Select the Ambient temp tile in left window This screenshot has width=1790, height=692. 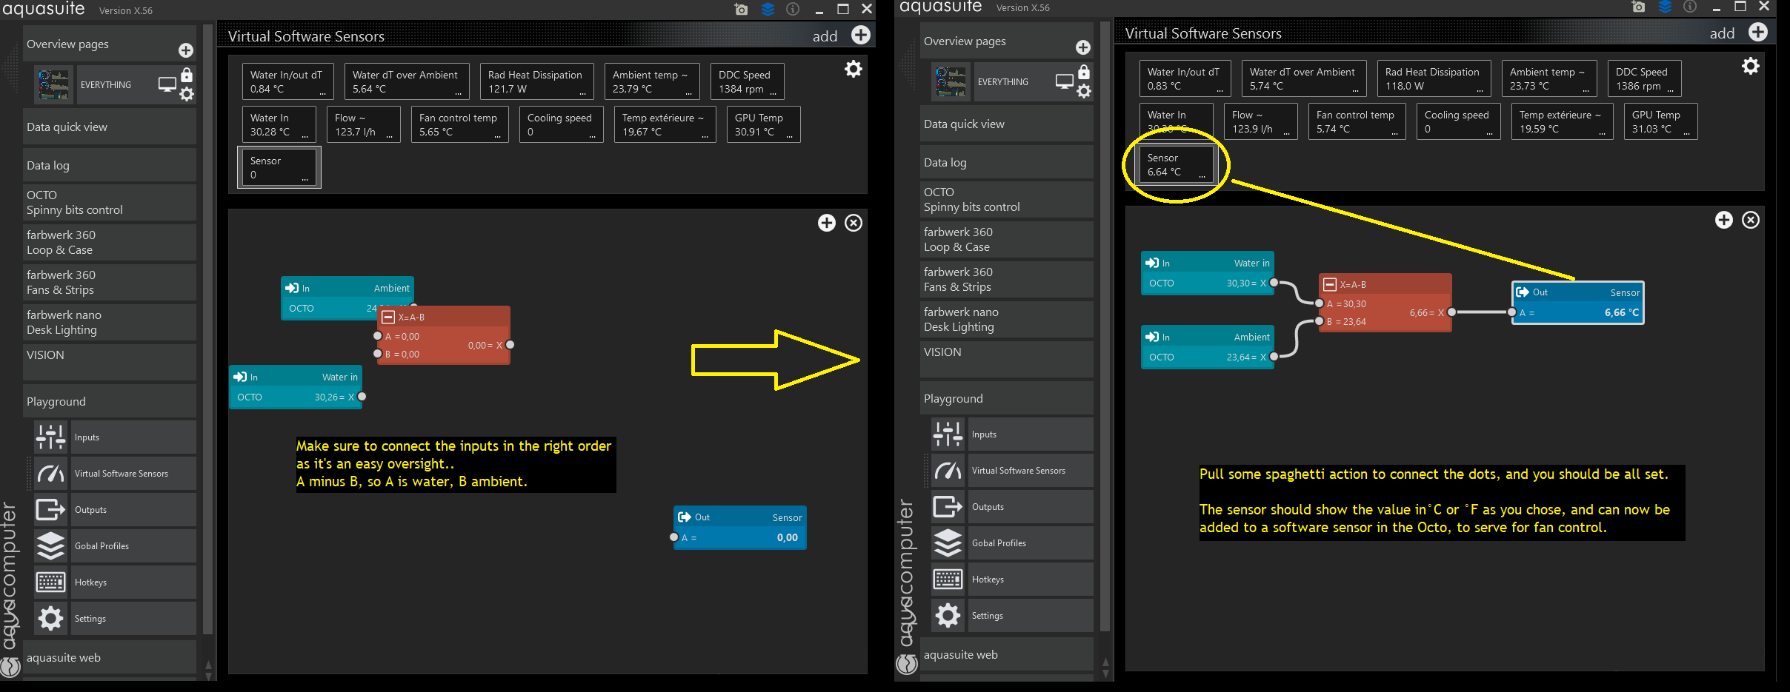click(x=653, y=81)
